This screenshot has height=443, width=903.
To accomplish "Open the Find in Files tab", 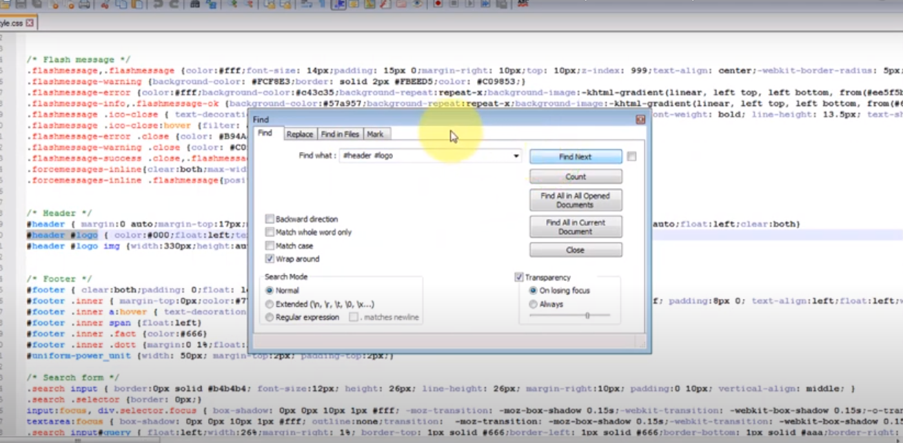I will 340,134.
